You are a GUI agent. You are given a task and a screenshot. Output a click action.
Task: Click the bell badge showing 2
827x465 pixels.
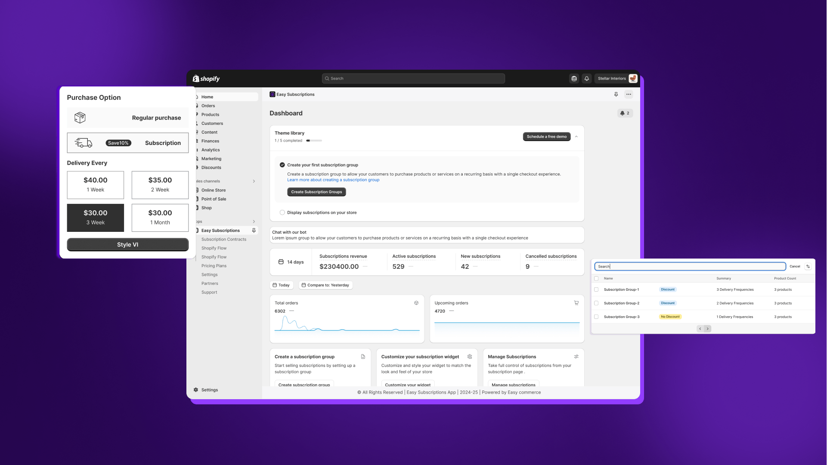[x=625, y=113]
